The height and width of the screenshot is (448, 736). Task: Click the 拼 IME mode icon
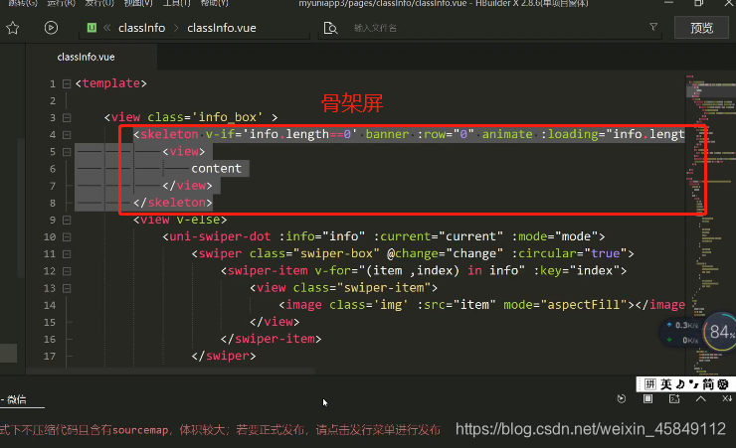click(x=649, y=384)
